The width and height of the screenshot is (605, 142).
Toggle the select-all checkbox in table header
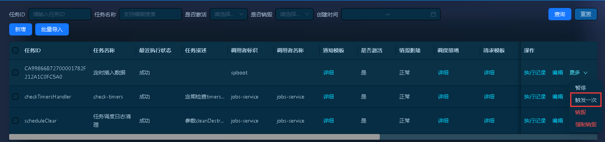pyautogui.click(x=15, y=50)
